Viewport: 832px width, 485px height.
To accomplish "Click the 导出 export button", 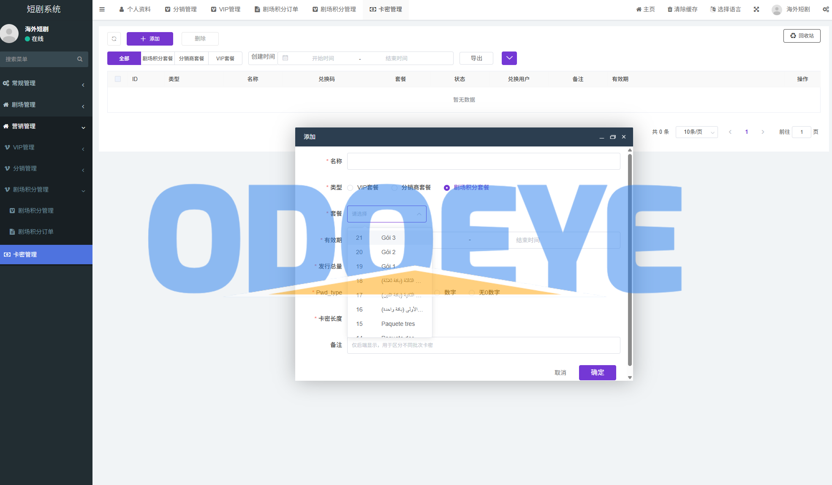I will click(476, 58).
